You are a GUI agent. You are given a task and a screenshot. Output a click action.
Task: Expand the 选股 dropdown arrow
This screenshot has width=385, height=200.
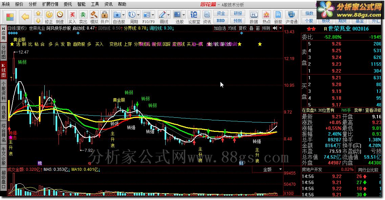click(x=184, y=15)
